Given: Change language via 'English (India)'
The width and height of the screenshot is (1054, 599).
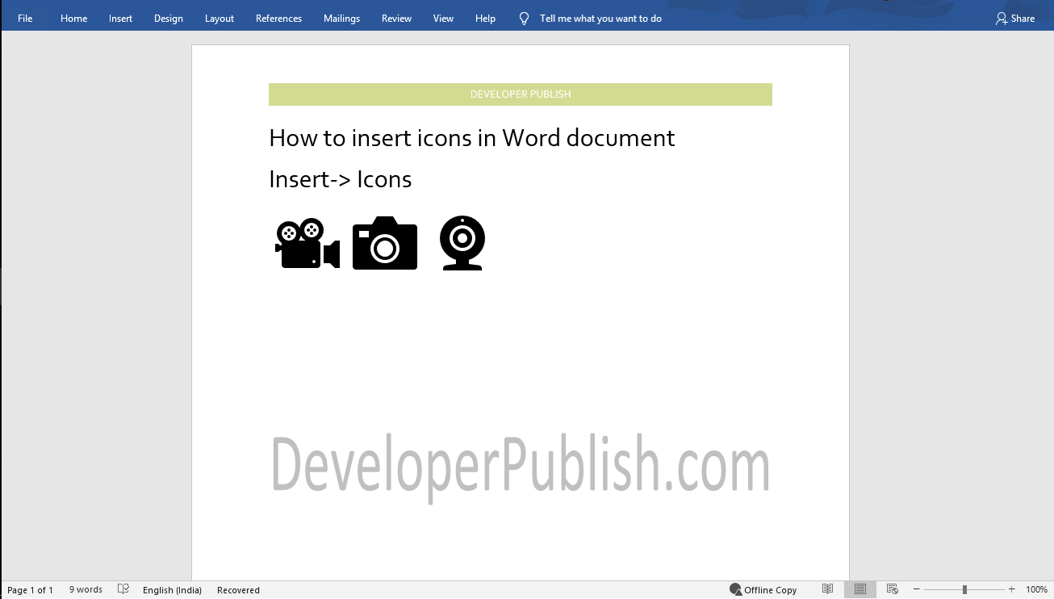Looking at the screenshot, I should coord(172,589).
